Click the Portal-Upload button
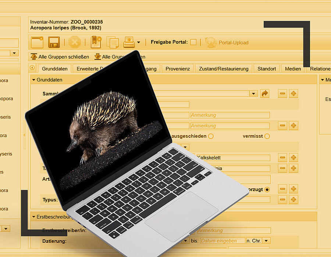The height and width of the screenshot is (257, 331). 227,43
